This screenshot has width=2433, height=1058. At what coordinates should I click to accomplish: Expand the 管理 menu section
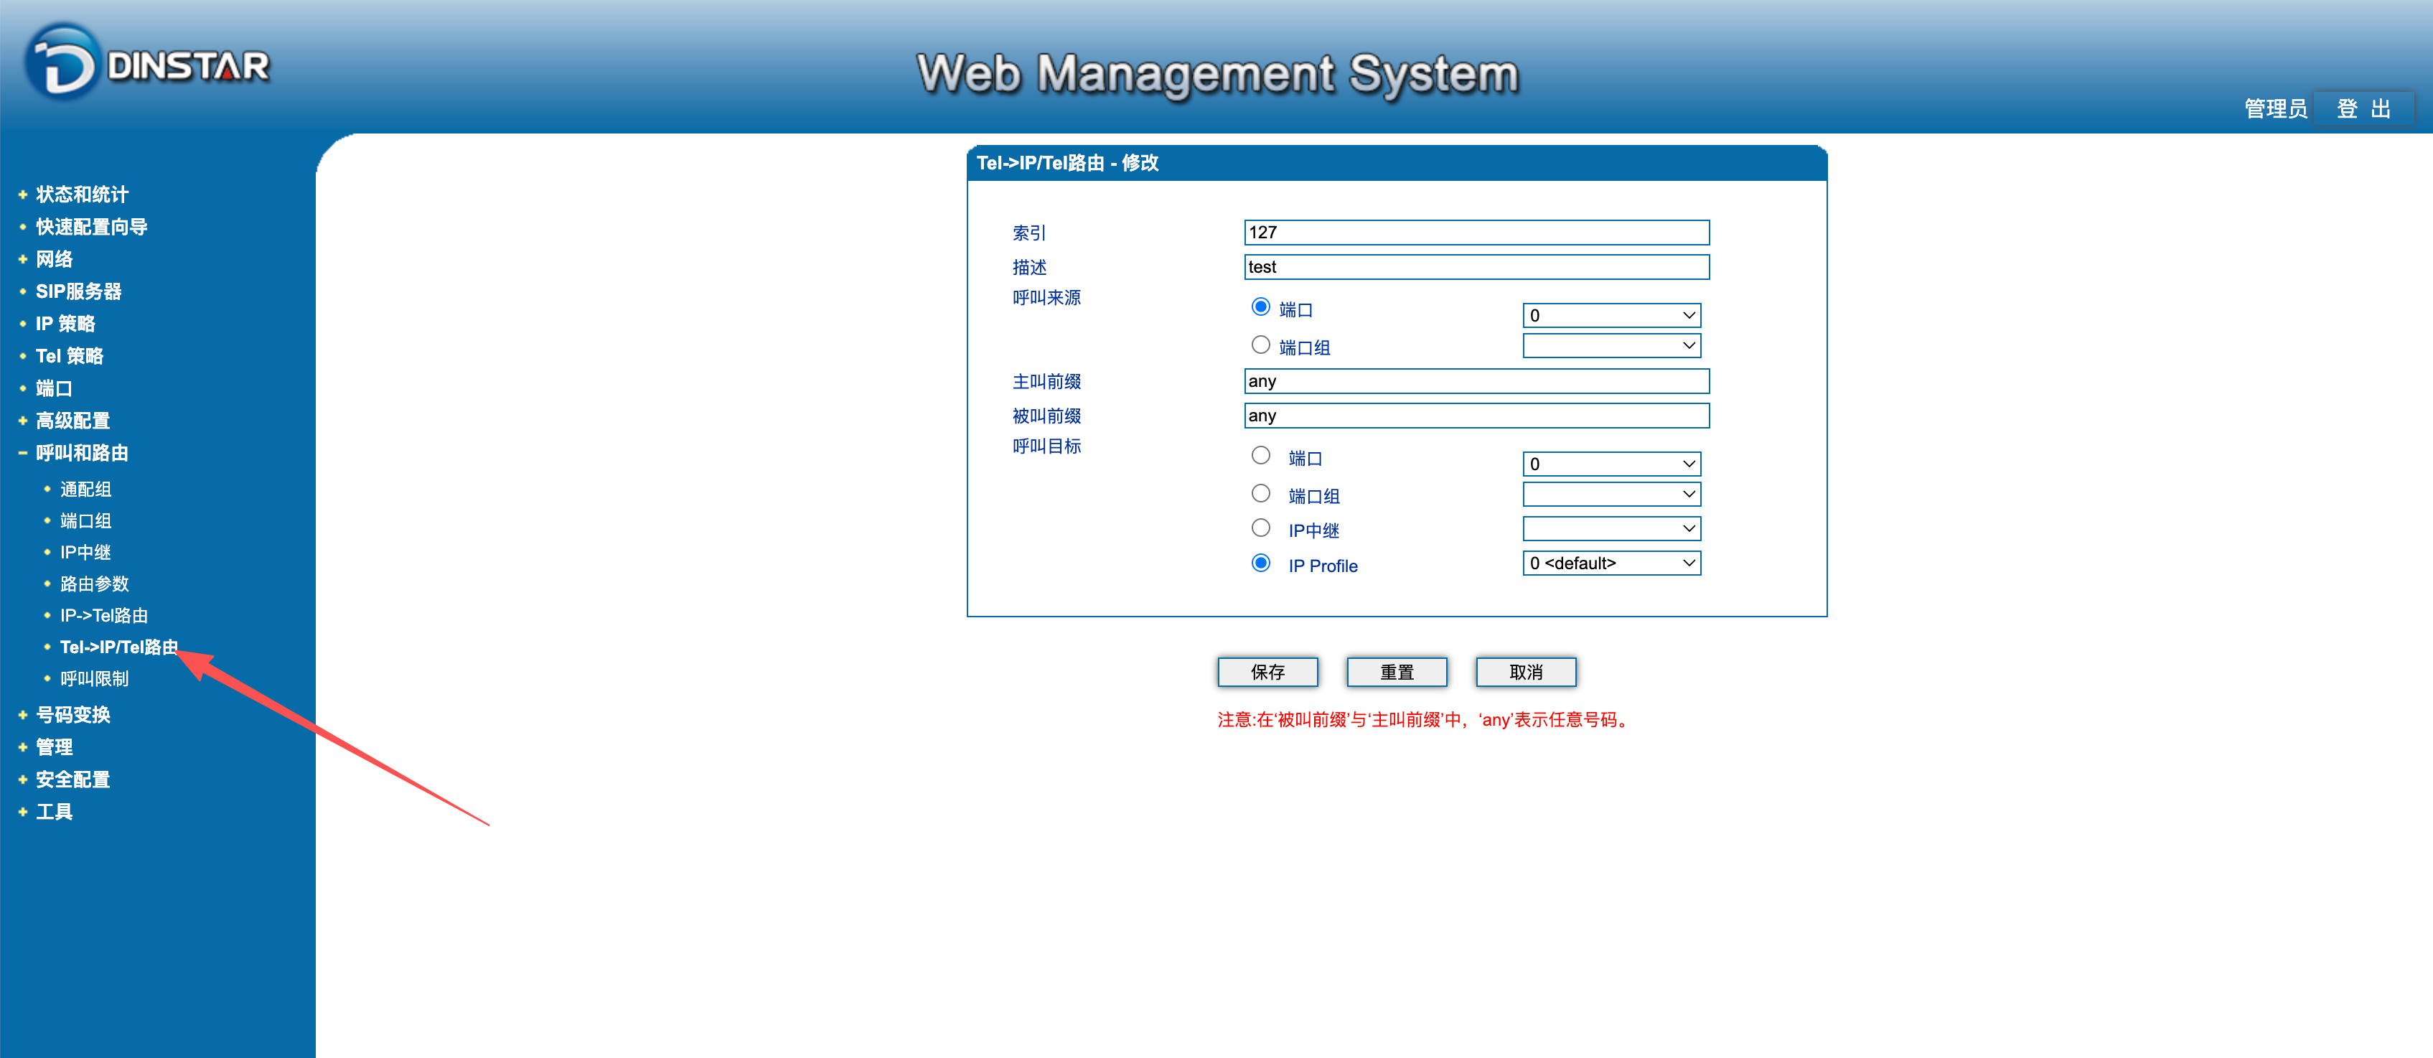[54, 747]
